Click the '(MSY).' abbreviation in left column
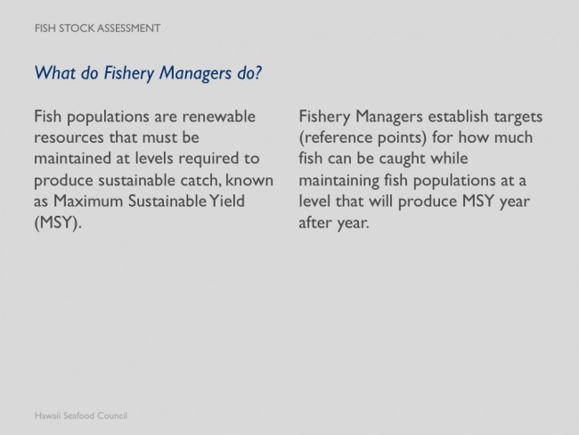This screenshot has width=579, height=435. pos(58,223)
